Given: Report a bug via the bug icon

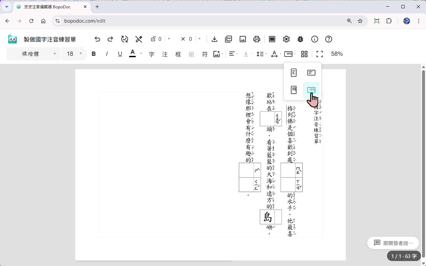Looking at the screenshot, I should click(300, 39).
